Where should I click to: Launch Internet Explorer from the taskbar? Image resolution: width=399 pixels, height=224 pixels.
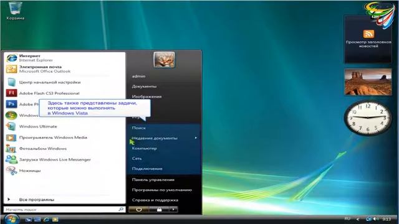tap(46, 220)
